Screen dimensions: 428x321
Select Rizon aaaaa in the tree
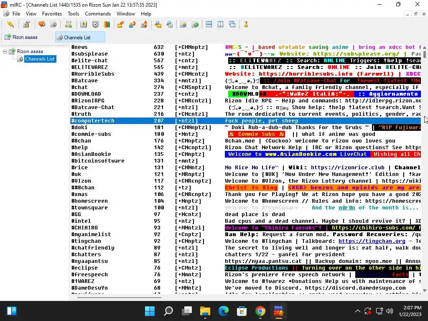tap(30, 51)
